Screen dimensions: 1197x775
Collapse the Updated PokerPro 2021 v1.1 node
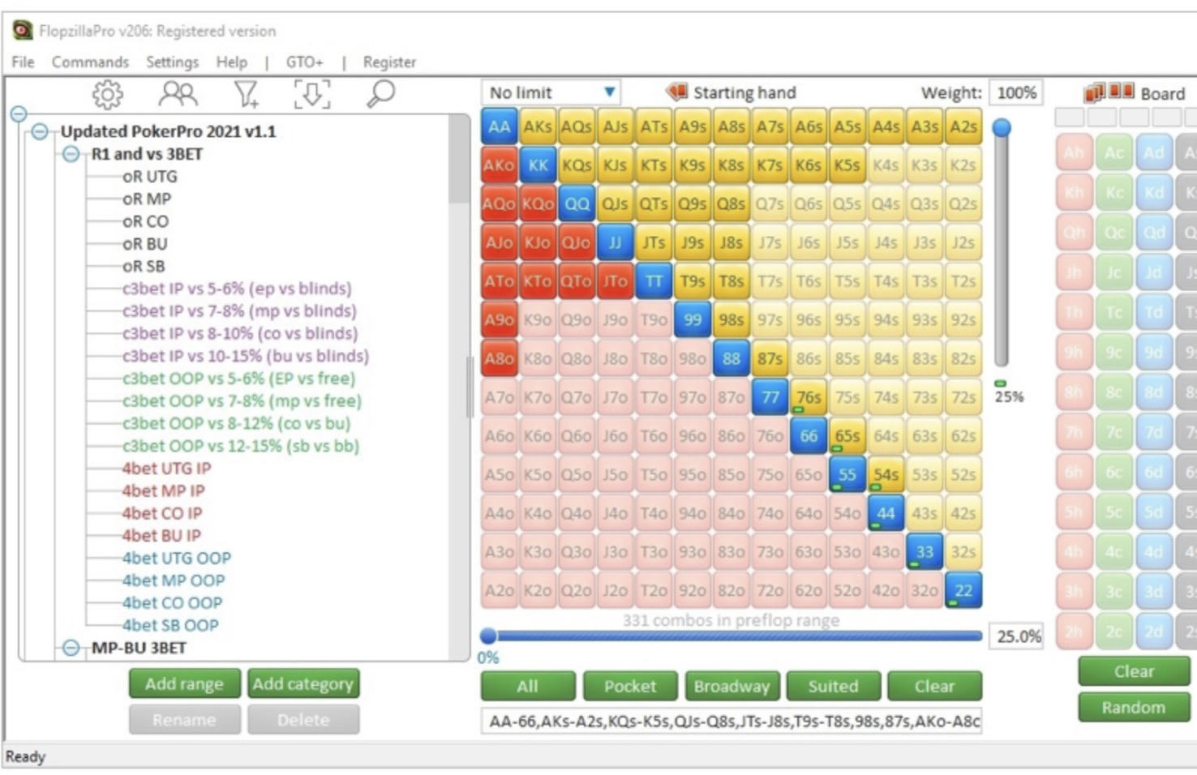click(40, 131)
